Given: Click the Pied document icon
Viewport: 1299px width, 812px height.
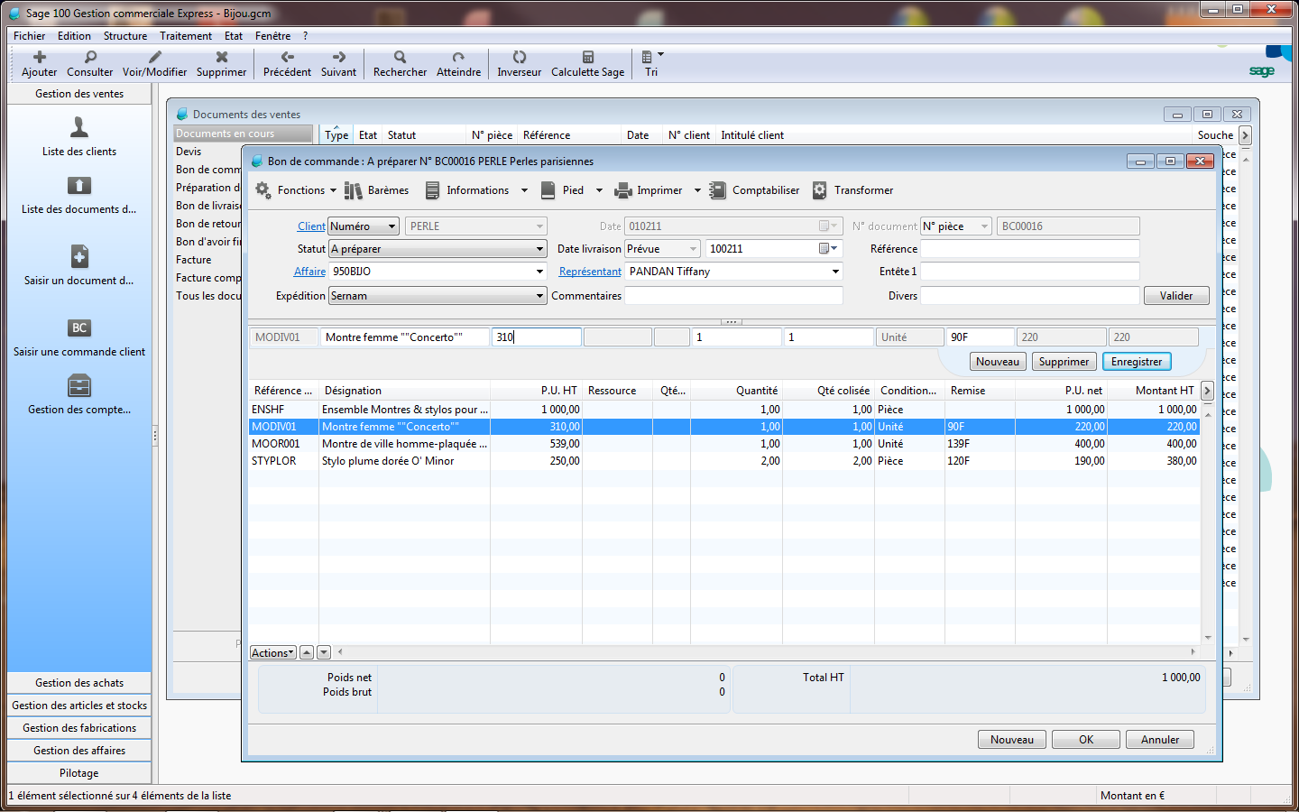Looking at the screenshot, I should 548,190.
